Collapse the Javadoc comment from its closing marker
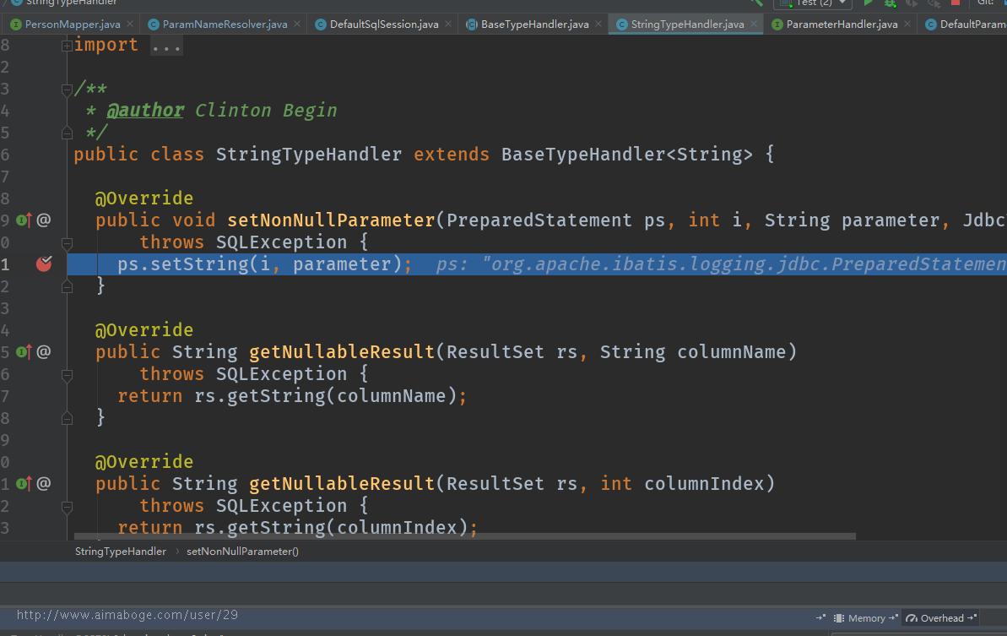 coord(67,133)
